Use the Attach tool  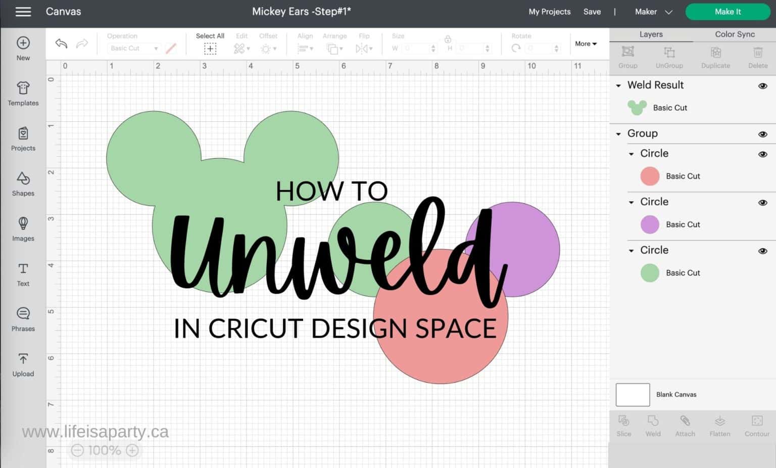tap(685, 425)
